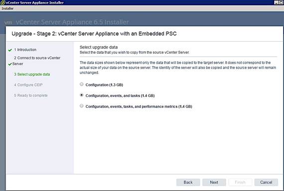Viewport: 284px width, 191px height.
Task: Select the Configuration (1.3 GB) radio option
Action: click(82, 84)
